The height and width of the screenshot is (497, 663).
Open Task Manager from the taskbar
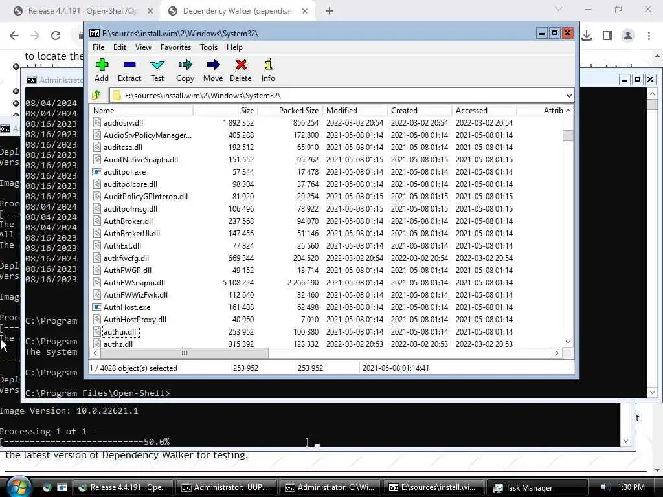(x=537, y=487)
